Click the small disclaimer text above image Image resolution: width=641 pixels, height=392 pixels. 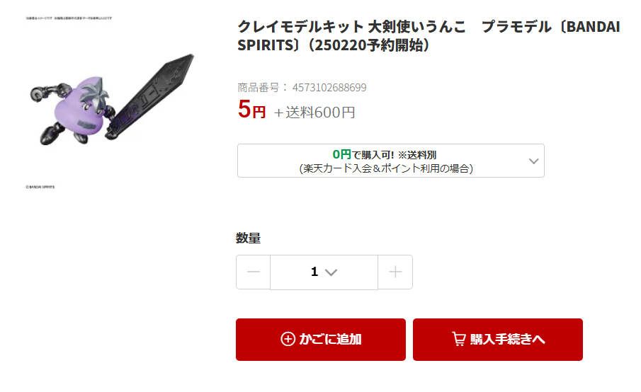coord(69,18)
